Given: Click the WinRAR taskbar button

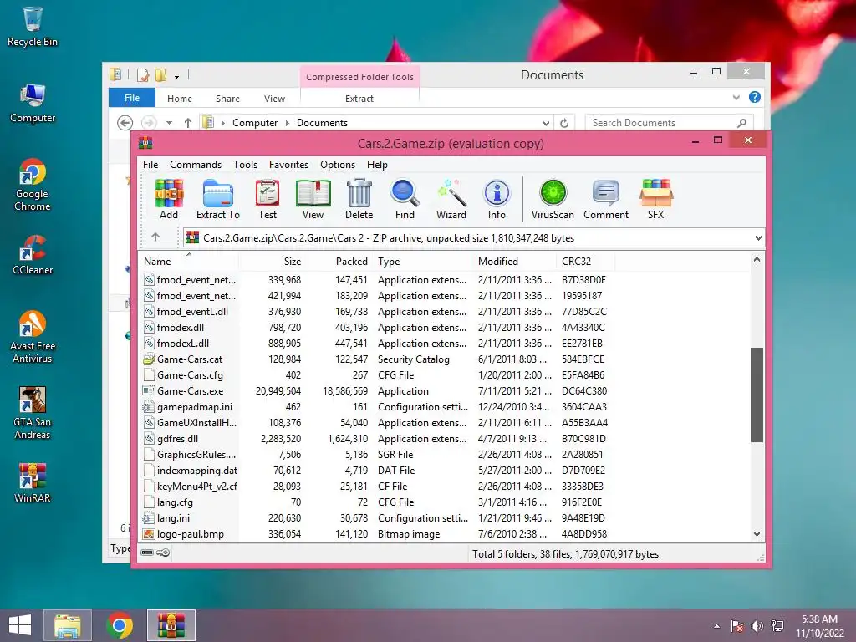Looking at the screenshot, I should (x=171, y=625).
